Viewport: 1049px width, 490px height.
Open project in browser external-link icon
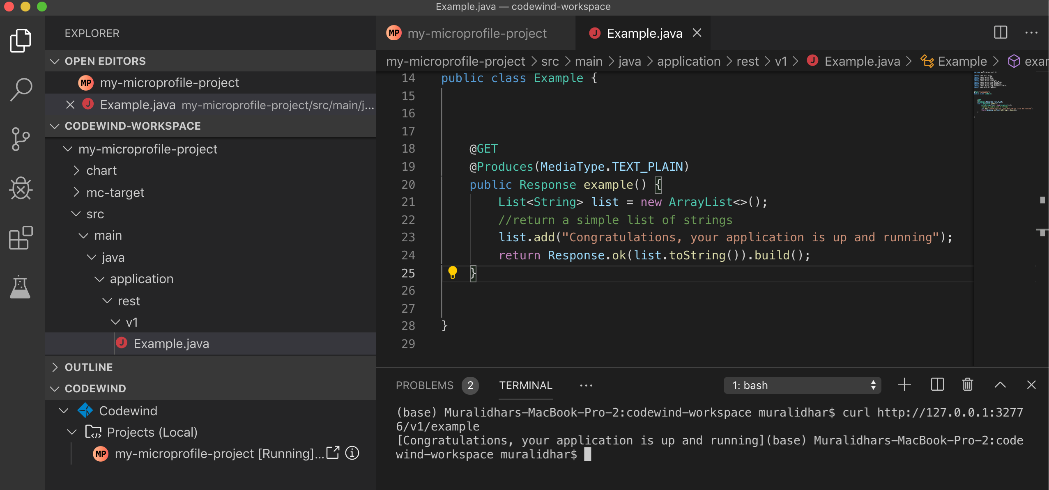pyautogui.click(x=333, y=453)
